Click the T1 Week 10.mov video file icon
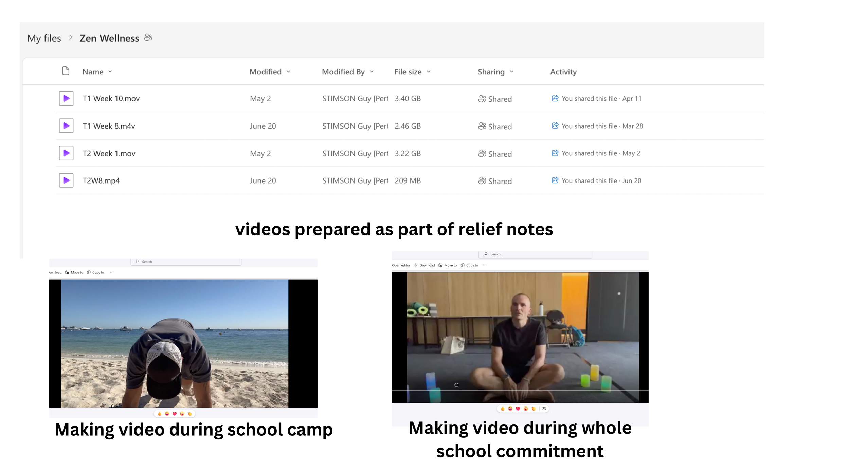 tap(66, 98)
